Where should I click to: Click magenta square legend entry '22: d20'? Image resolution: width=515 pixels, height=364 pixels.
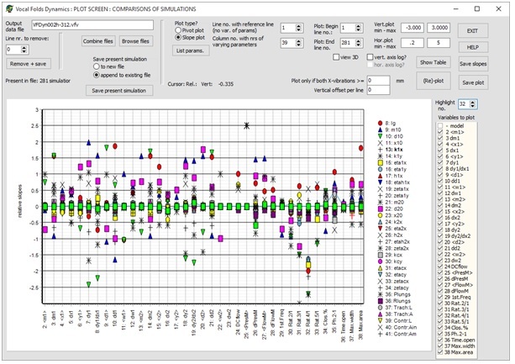[x=391, y=208]
